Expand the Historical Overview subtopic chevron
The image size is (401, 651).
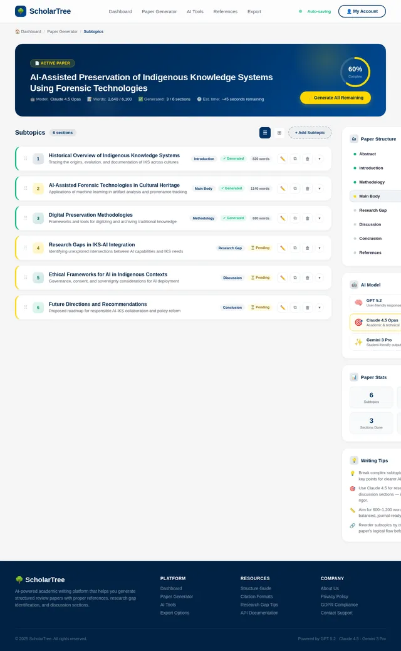320,159
